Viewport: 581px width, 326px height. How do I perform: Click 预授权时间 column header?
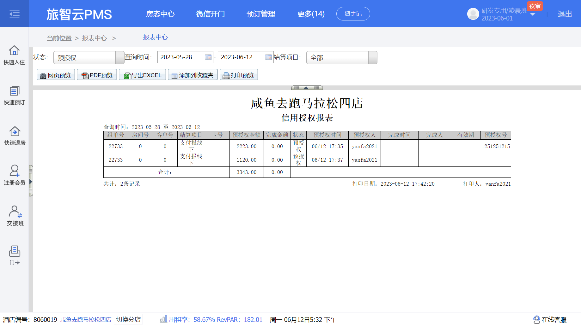(327, 135)
